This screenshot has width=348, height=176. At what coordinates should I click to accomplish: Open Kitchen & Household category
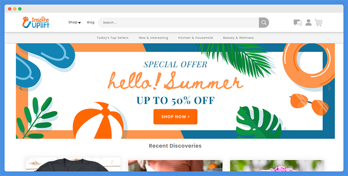pos(195,38)
